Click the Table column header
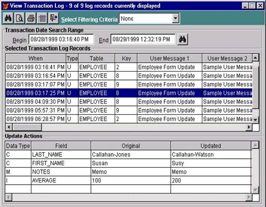The height and width of the screenshot is (207, 266). 96,58
